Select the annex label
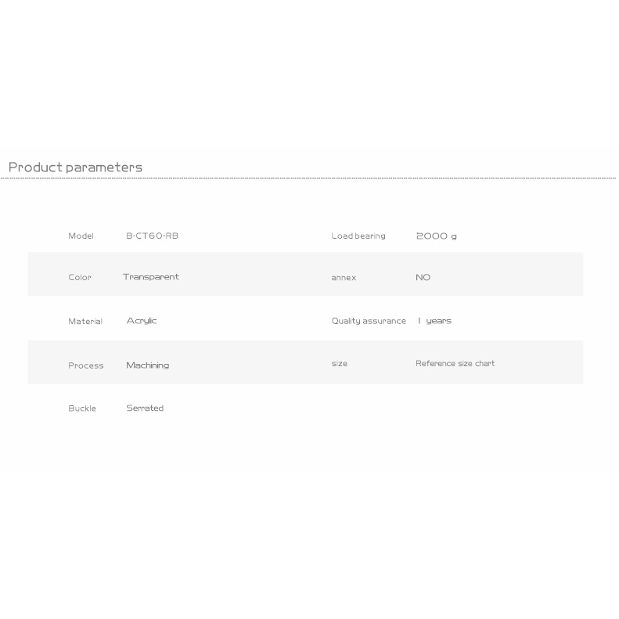Image resolution: width=619 pixels, height=619 pixels. 344,278
